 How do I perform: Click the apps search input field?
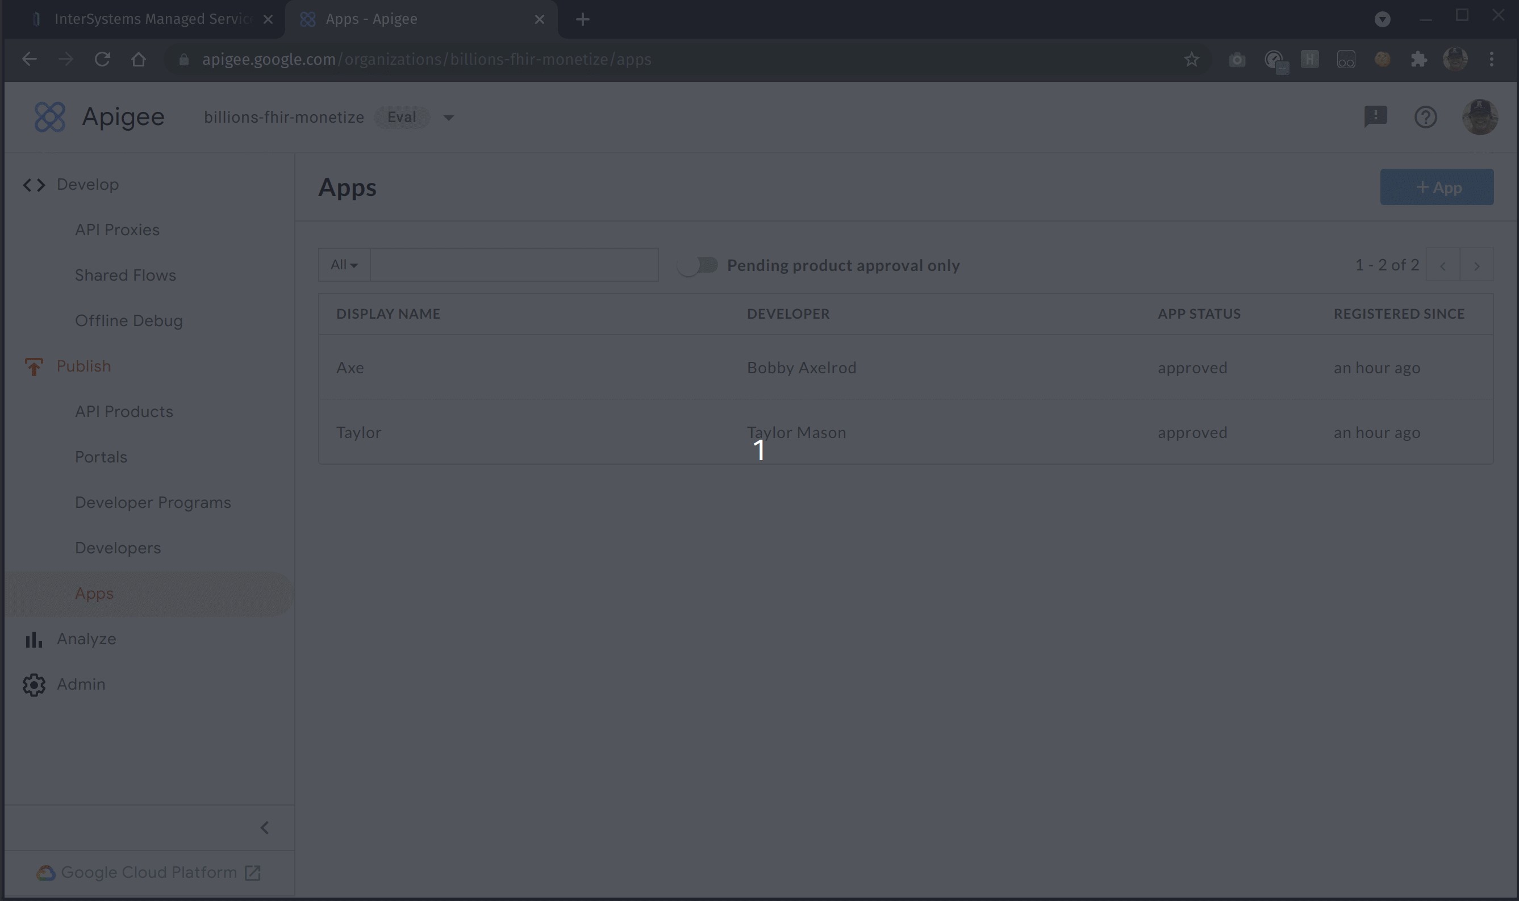[x=514, y=265]
